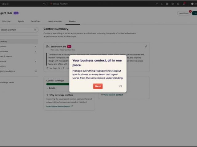
Task: Select Summary in the context sidebar
Action: (x=19, y=41)
